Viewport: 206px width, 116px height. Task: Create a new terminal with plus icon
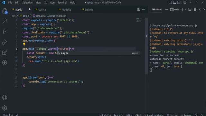coord(183,9)
